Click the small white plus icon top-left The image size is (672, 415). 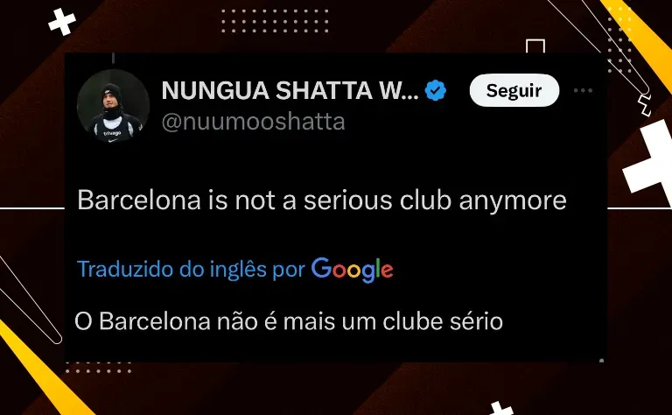coord(62,22)
